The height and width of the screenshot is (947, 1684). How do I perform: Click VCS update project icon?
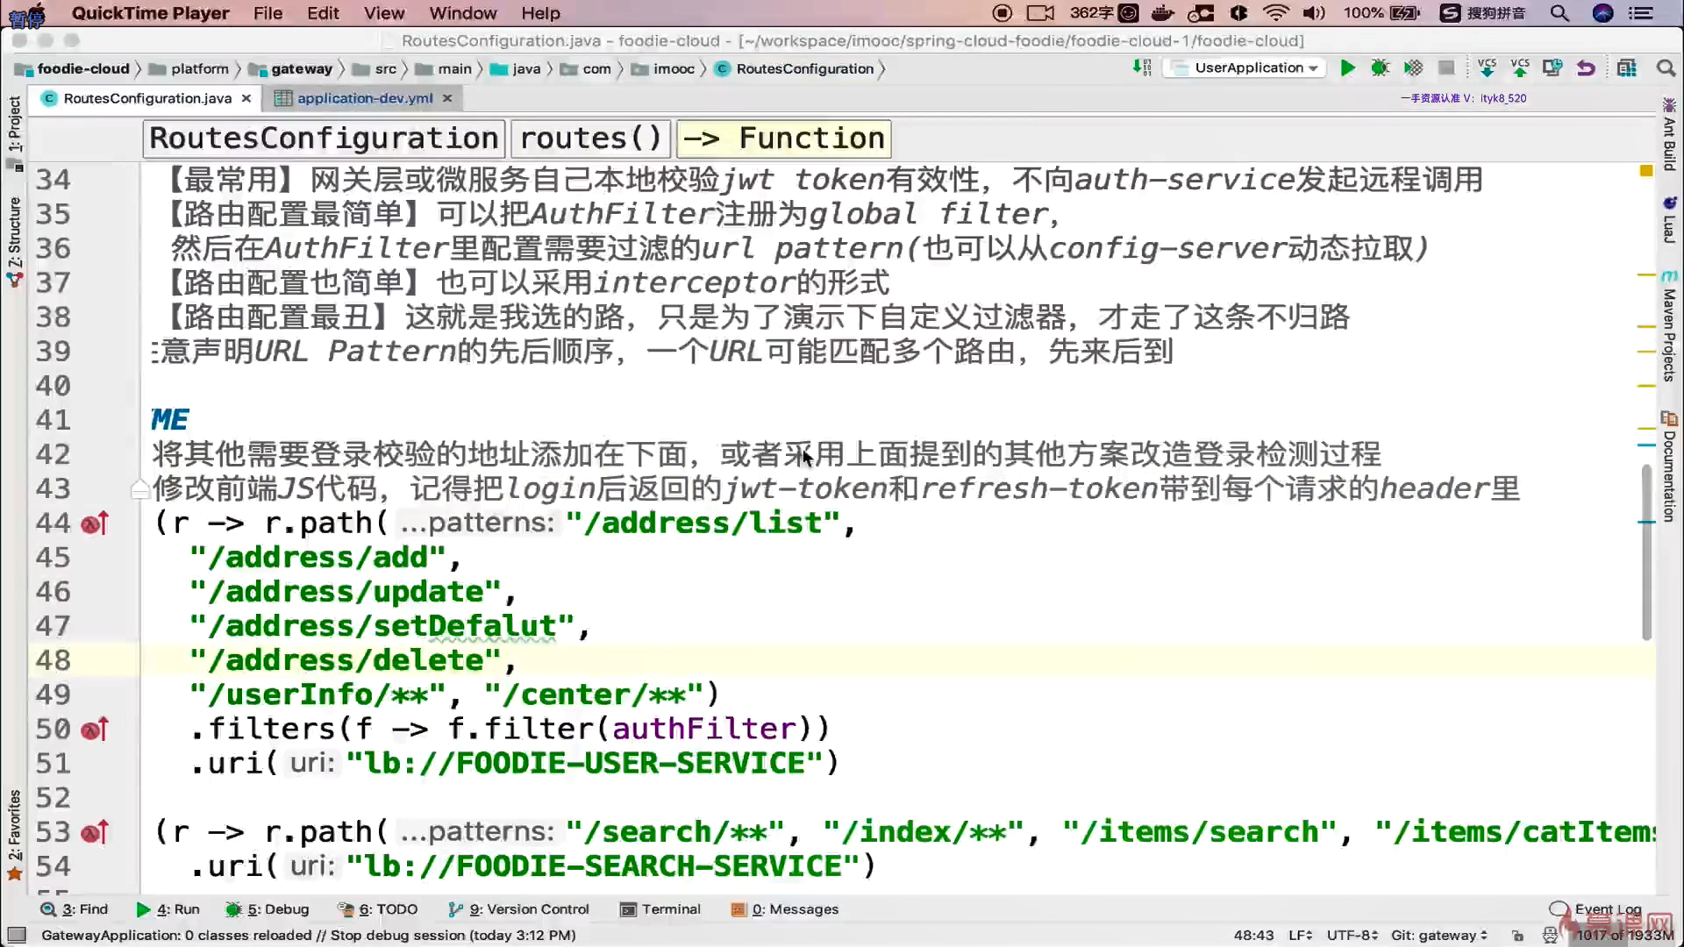point(1487,68)
